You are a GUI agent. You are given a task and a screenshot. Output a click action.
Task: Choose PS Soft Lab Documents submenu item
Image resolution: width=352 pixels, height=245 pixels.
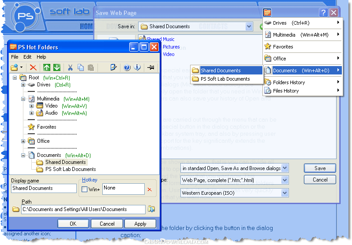(x=227, y=79)
